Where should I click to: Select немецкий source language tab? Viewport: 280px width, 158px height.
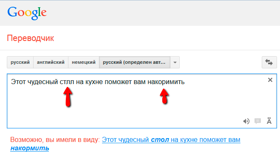(84, 62)
